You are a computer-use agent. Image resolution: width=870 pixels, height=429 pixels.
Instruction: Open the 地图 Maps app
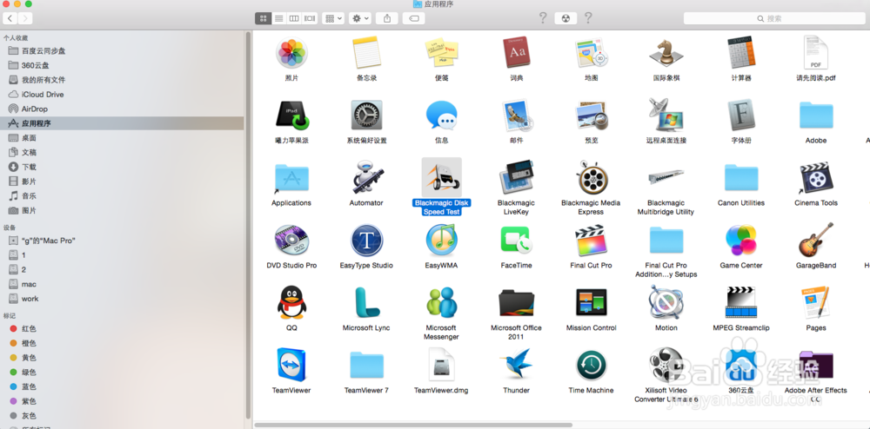click(592, 54)
